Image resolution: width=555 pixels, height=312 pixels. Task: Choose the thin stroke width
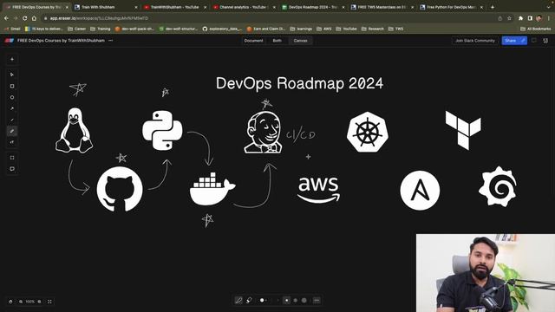tap(287, 301)
